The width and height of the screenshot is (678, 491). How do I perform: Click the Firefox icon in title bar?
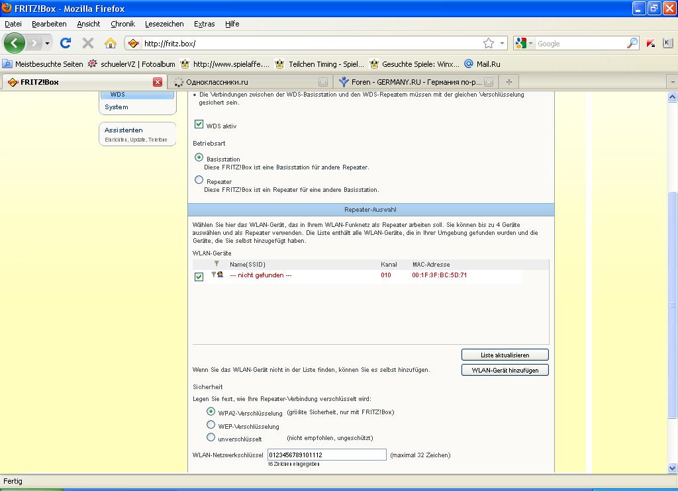point(7,8)
